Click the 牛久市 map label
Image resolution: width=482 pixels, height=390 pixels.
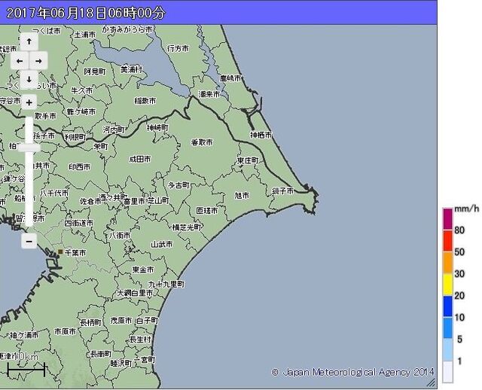82,90
